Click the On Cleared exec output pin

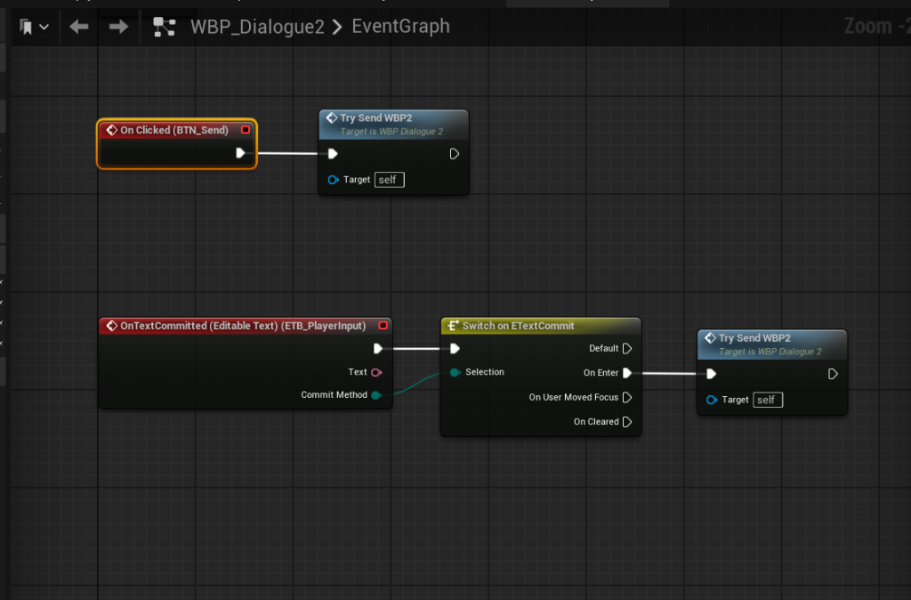(x=627, y=422)
